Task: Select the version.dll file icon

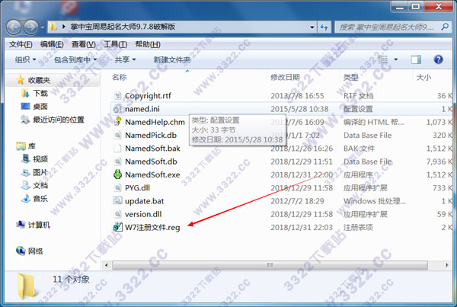Action: coord(117,214)
